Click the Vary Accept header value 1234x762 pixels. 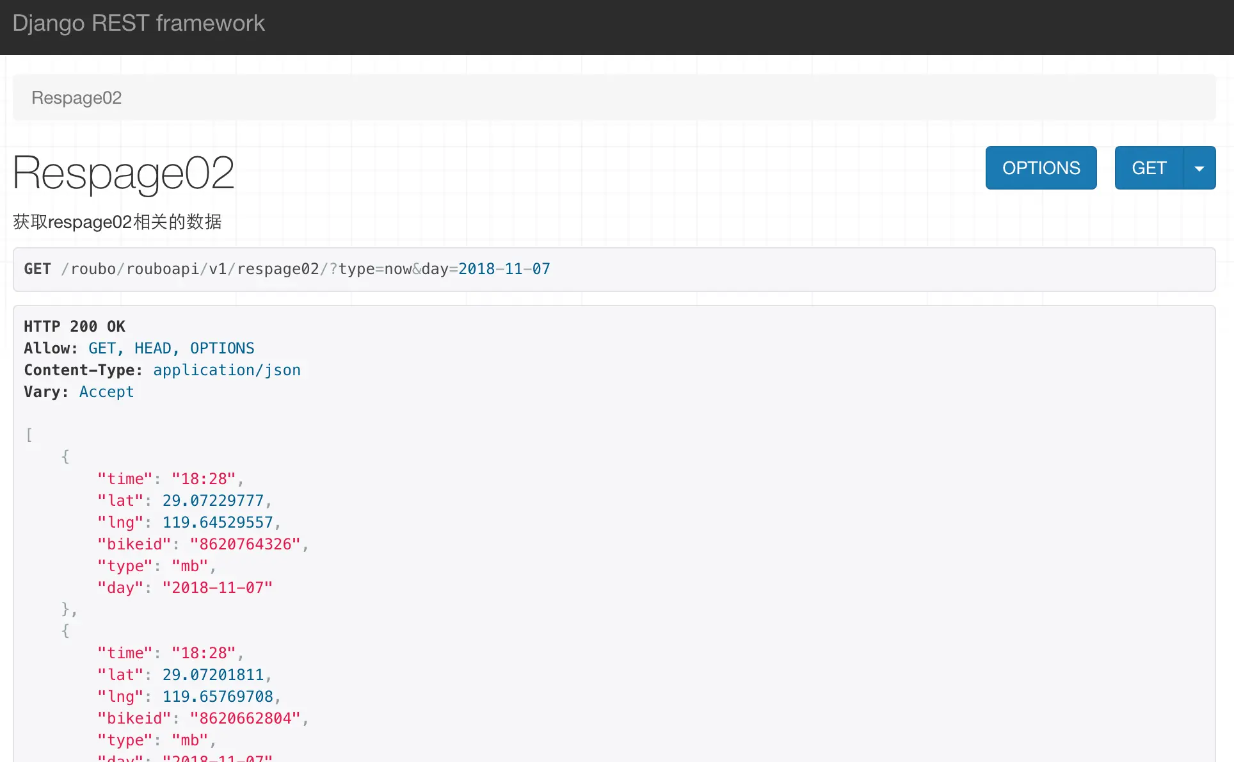coord(106,392)
